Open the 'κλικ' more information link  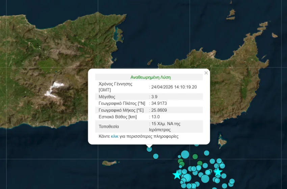pyautogui.click(x=114, y=136)
